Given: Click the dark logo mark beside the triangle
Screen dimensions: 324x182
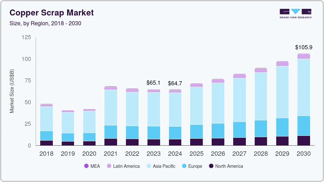Looking at the screenshot, I should 284,11.
